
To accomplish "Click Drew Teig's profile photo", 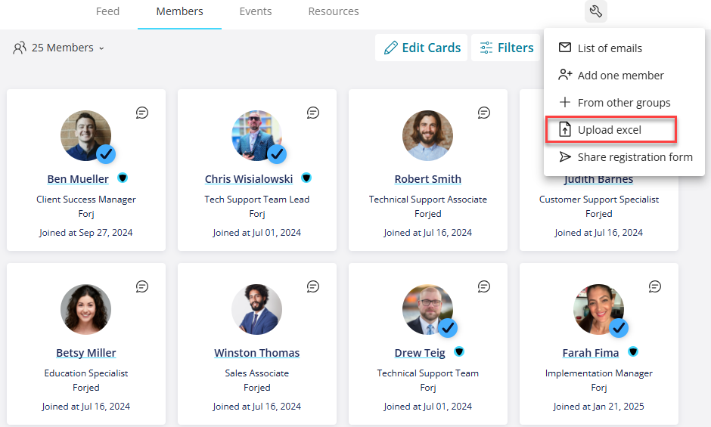I will tap(427, 310).
